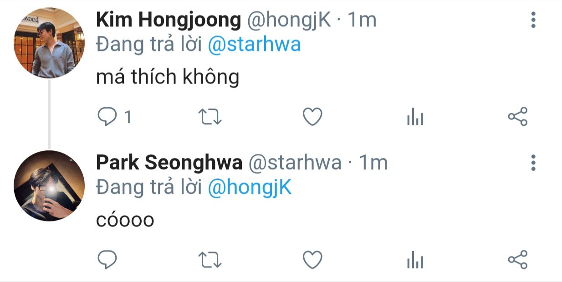Viewport: 562px width, 282px height.
Task: Reply to Park Seonghwa's tweet
Action: point(107,260)
